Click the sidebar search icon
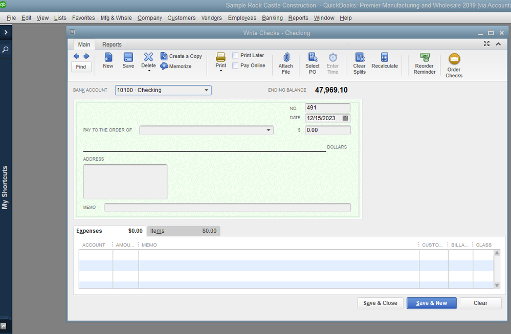This screenshot has width=511, height=334. [x=6, y=50]
